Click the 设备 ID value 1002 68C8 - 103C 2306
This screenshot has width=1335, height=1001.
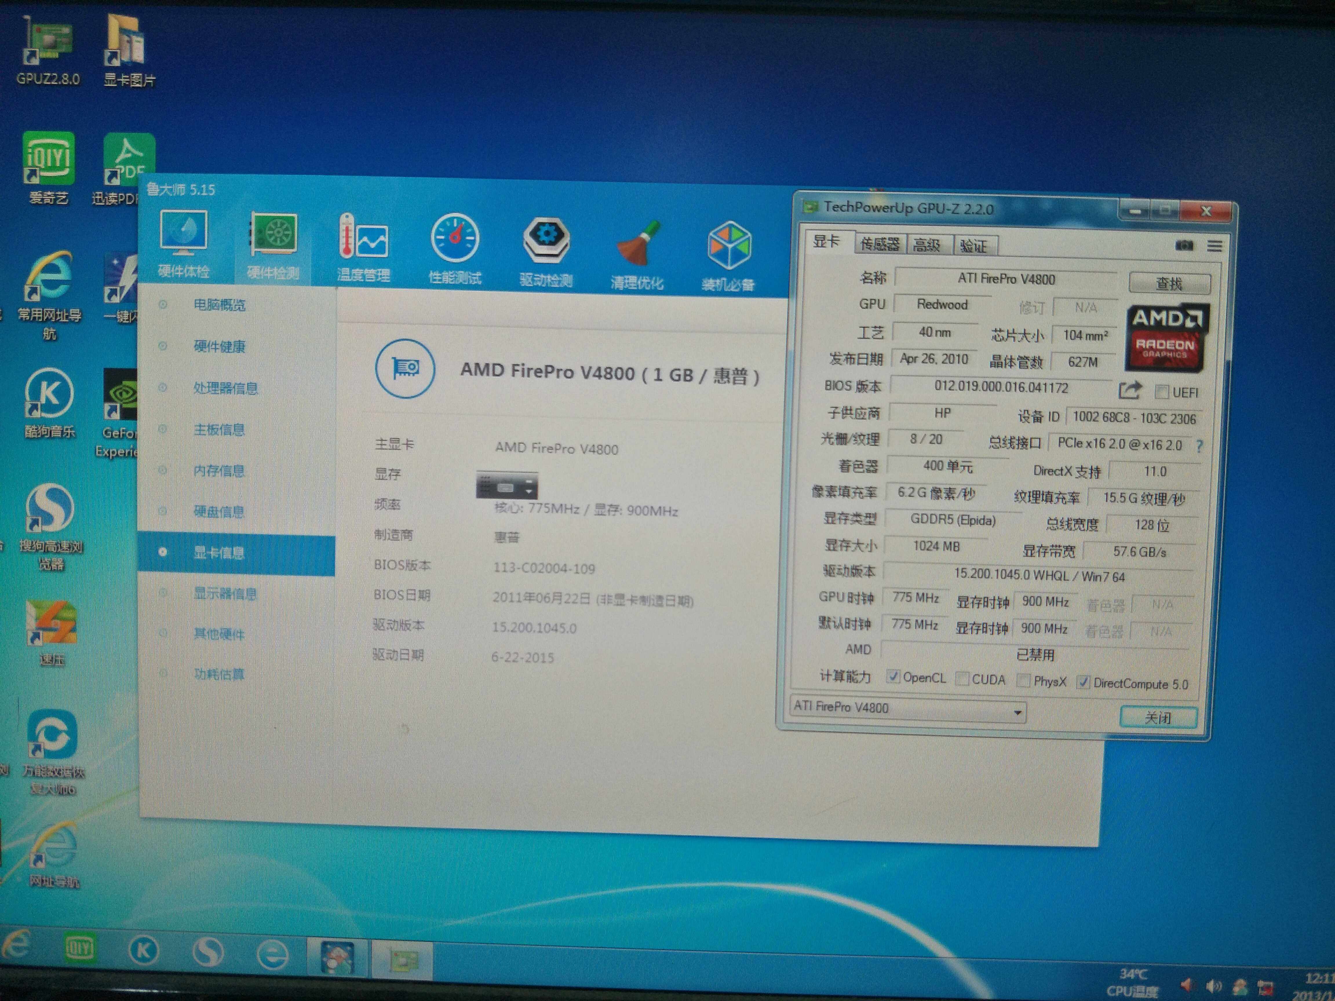[1133, 418]
